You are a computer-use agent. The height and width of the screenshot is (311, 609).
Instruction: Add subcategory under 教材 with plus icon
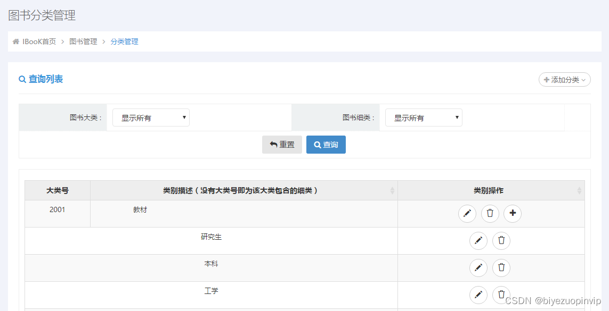(513, 214)
